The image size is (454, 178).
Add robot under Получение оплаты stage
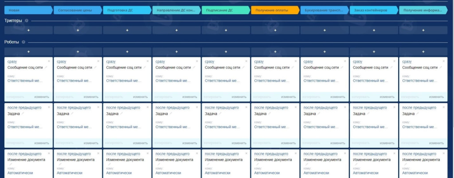pyautogui.click(x=275, y=52)
